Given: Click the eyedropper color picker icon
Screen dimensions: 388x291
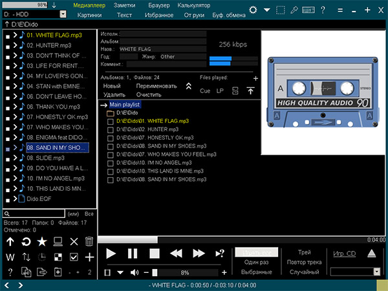Looking at the screenshot, I should click(x=295, y=10).
